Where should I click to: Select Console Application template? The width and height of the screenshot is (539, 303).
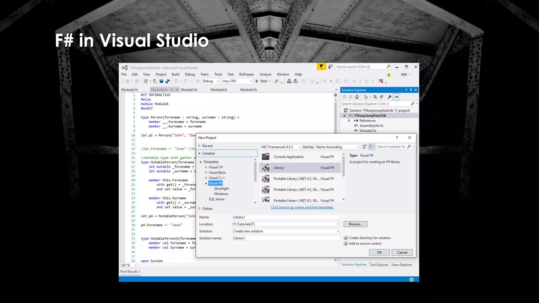[300, 157]
